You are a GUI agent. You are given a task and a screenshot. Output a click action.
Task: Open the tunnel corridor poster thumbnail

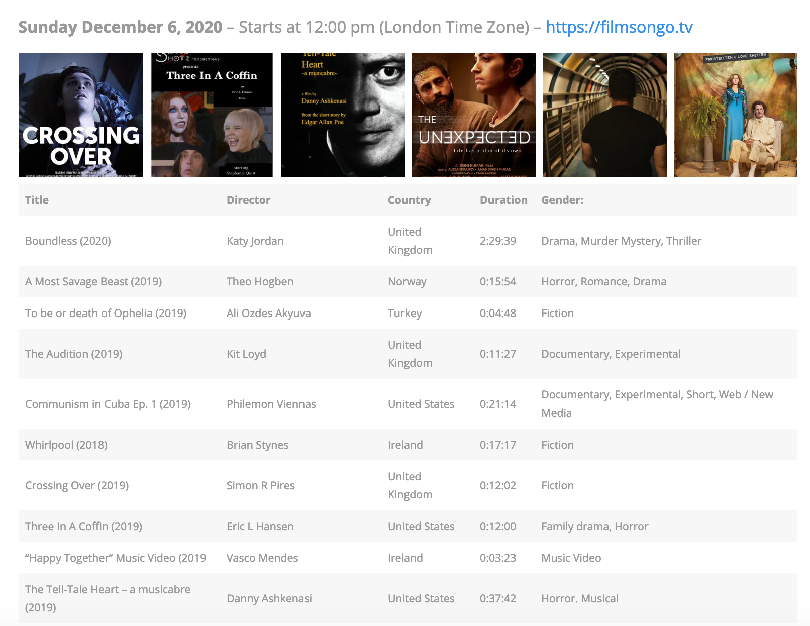tap(604, 115)
